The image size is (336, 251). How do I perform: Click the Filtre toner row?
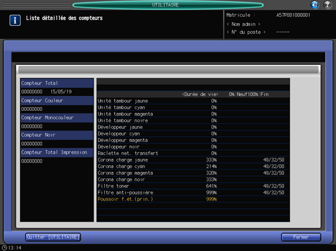tap(193, 186)
